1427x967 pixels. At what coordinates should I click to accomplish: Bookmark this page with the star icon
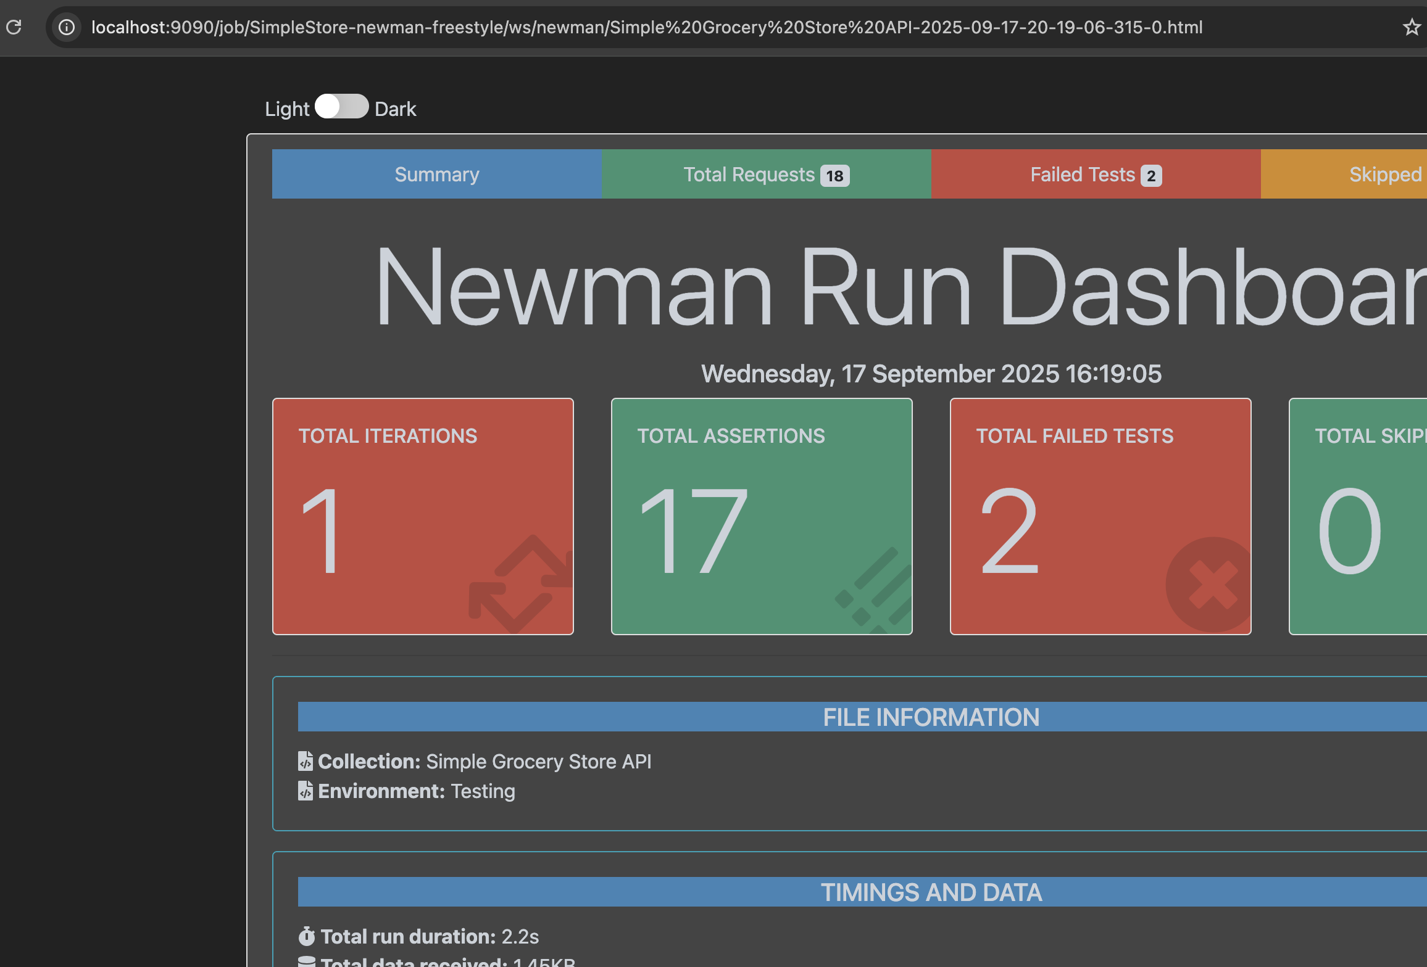click(1412, 27)
